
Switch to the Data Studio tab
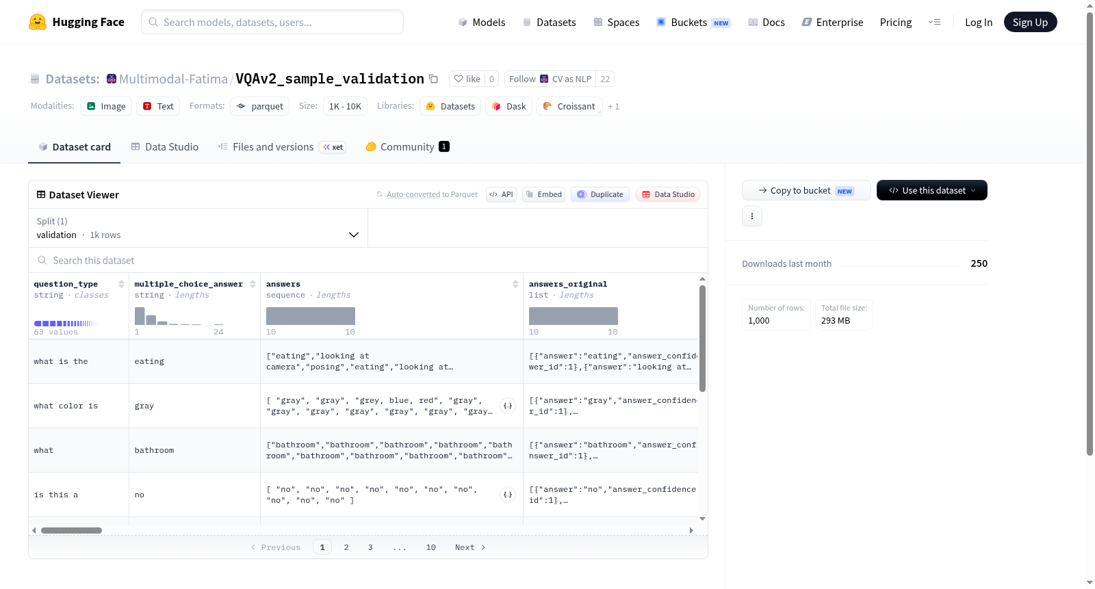pos(165,147)
